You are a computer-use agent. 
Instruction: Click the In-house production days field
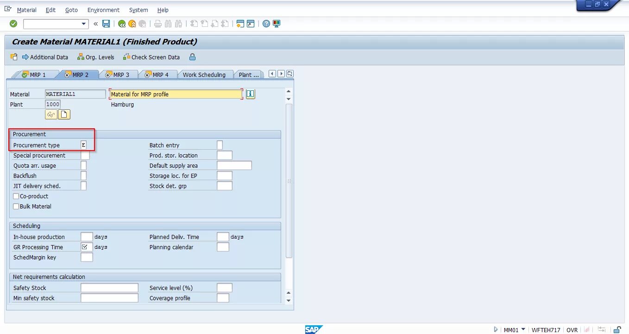click(x=87, y=237)
